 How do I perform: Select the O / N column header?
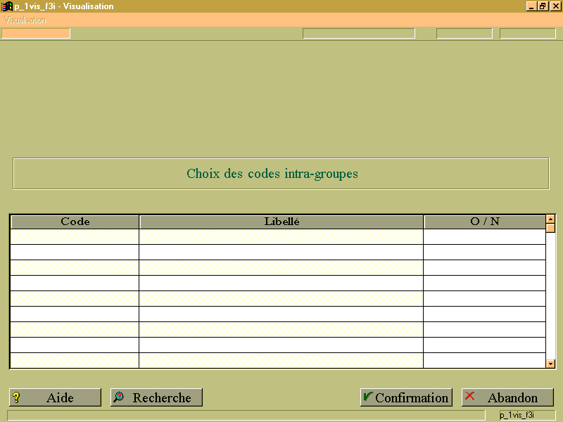[485, 222]
